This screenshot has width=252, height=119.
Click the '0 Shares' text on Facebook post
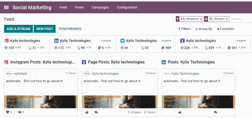(135, 112)
